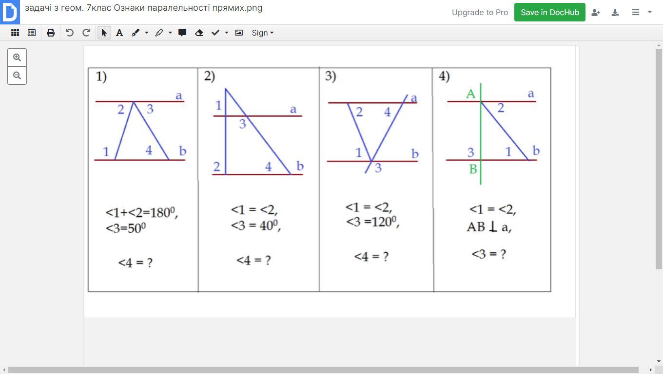663x374 pixels.
Task: Select the eraser tool
Action: point(199,33)
